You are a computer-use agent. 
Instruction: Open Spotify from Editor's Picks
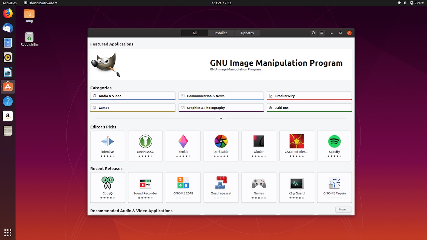point(334,146)
